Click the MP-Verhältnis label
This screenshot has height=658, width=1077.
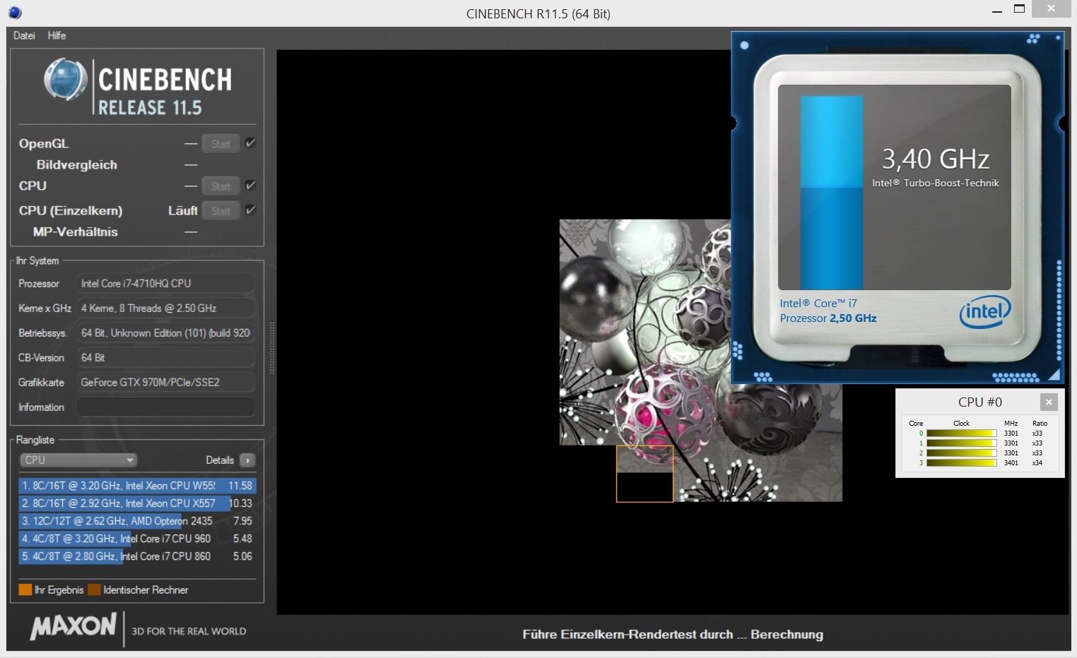click(x=76, y=232)
